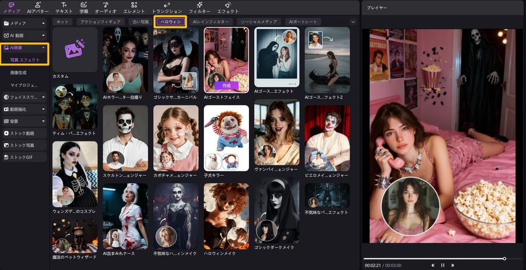Screen dimensions: 526x270
Task: Open 画像生成 in the sidebar
Action: [19, 72]
